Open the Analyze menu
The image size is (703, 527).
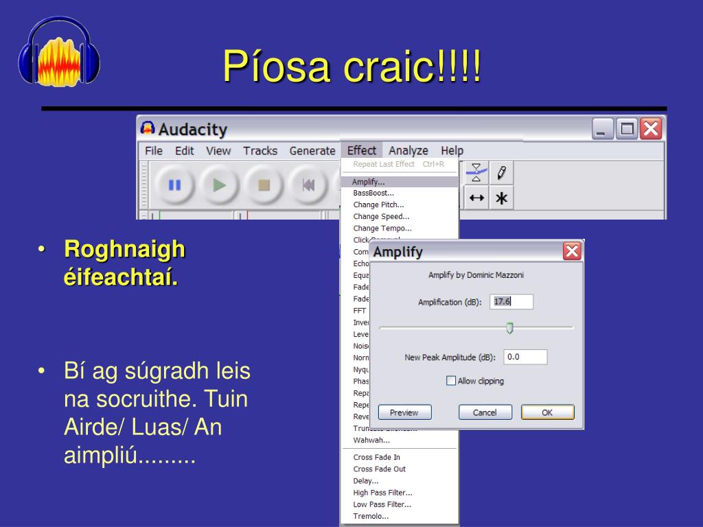(408, 151)
